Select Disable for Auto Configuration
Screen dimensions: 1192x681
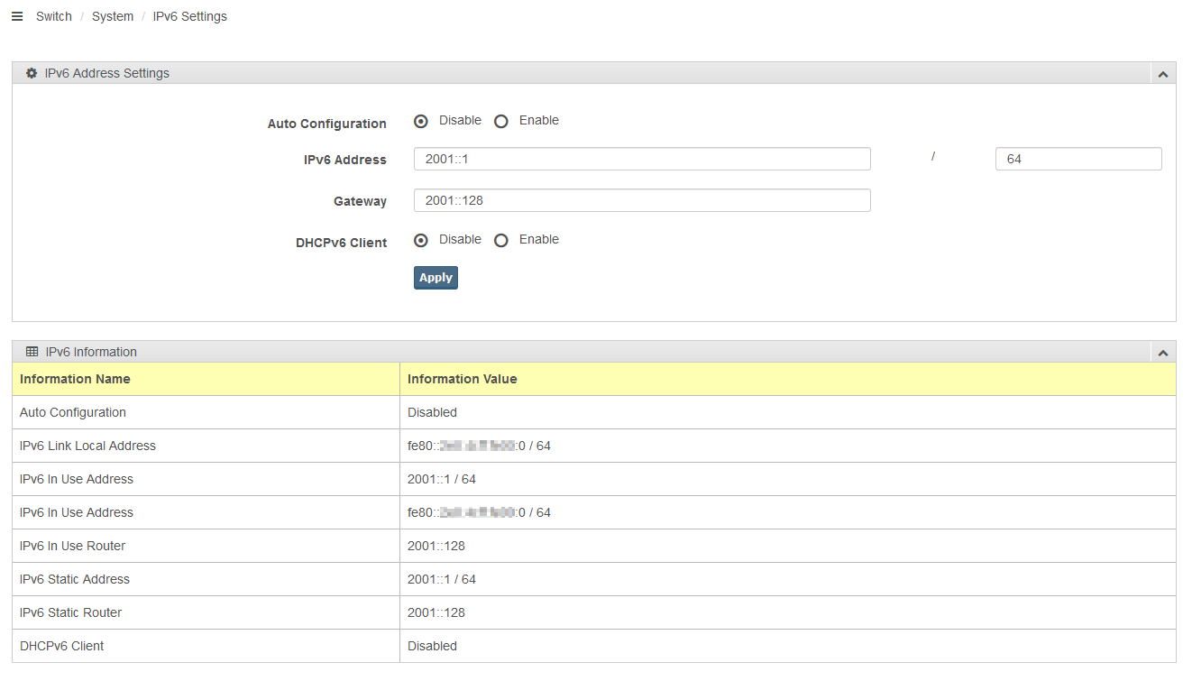421,121
